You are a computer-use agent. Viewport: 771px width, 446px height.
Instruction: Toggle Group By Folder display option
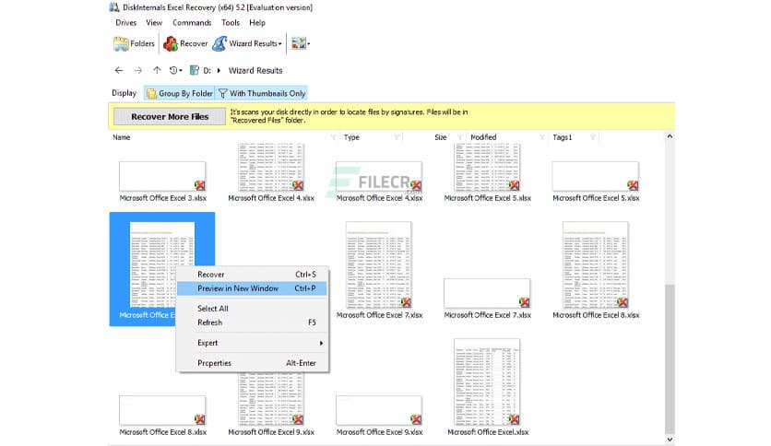coord(180,93)
